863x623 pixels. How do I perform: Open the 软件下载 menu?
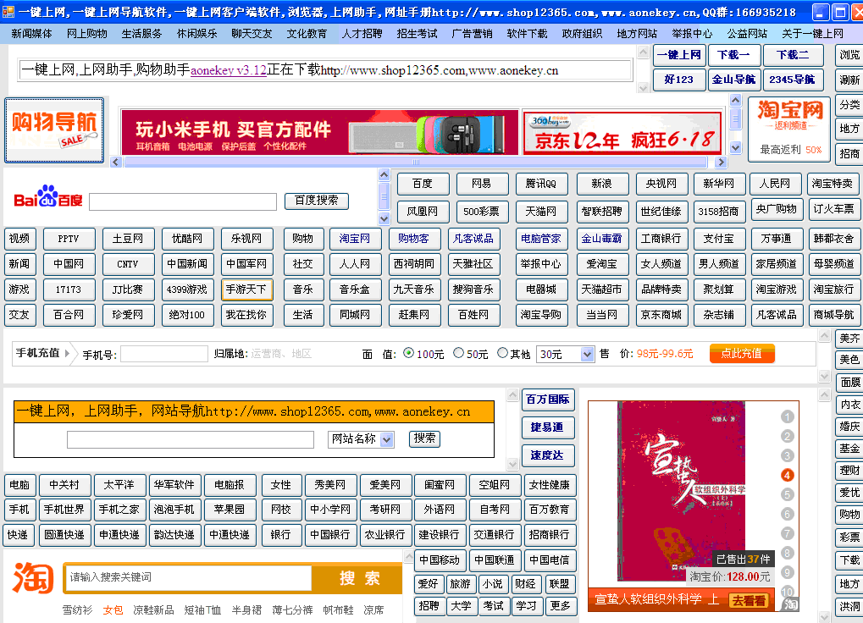(x=527, y=34)
